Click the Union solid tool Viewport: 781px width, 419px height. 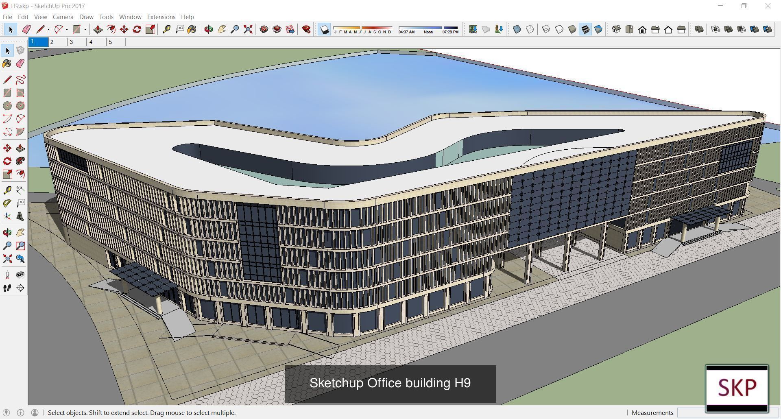point(729,29)
